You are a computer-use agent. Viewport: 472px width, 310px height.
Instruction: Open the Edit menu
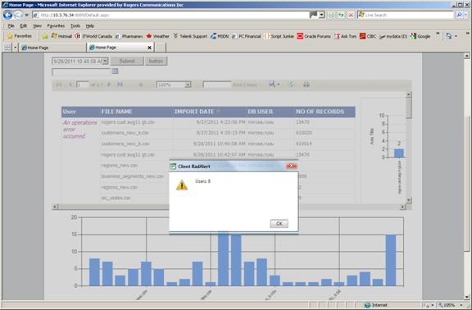pos(24,26)
